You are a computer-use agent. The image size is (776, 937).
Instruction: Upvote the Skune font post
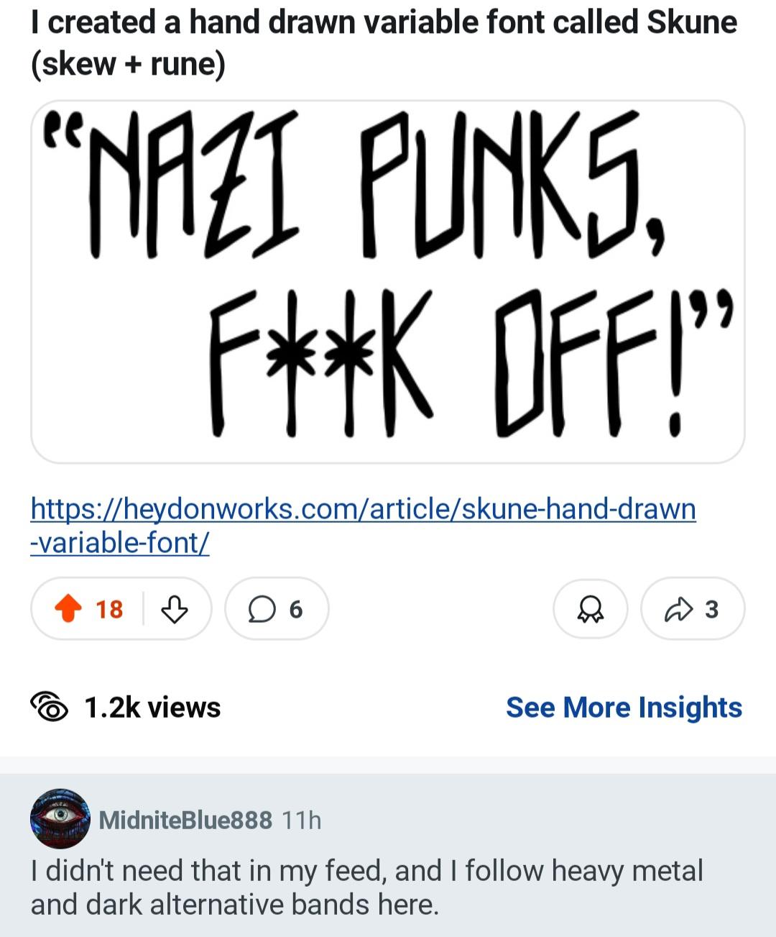tap(68, 609)
